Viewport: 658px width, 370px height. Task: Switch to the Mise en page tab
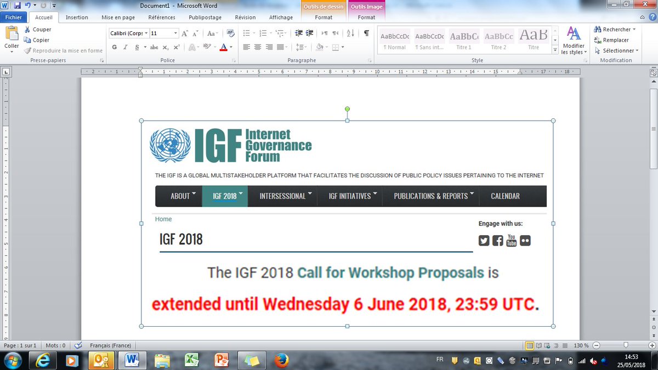tap(118, 18)
